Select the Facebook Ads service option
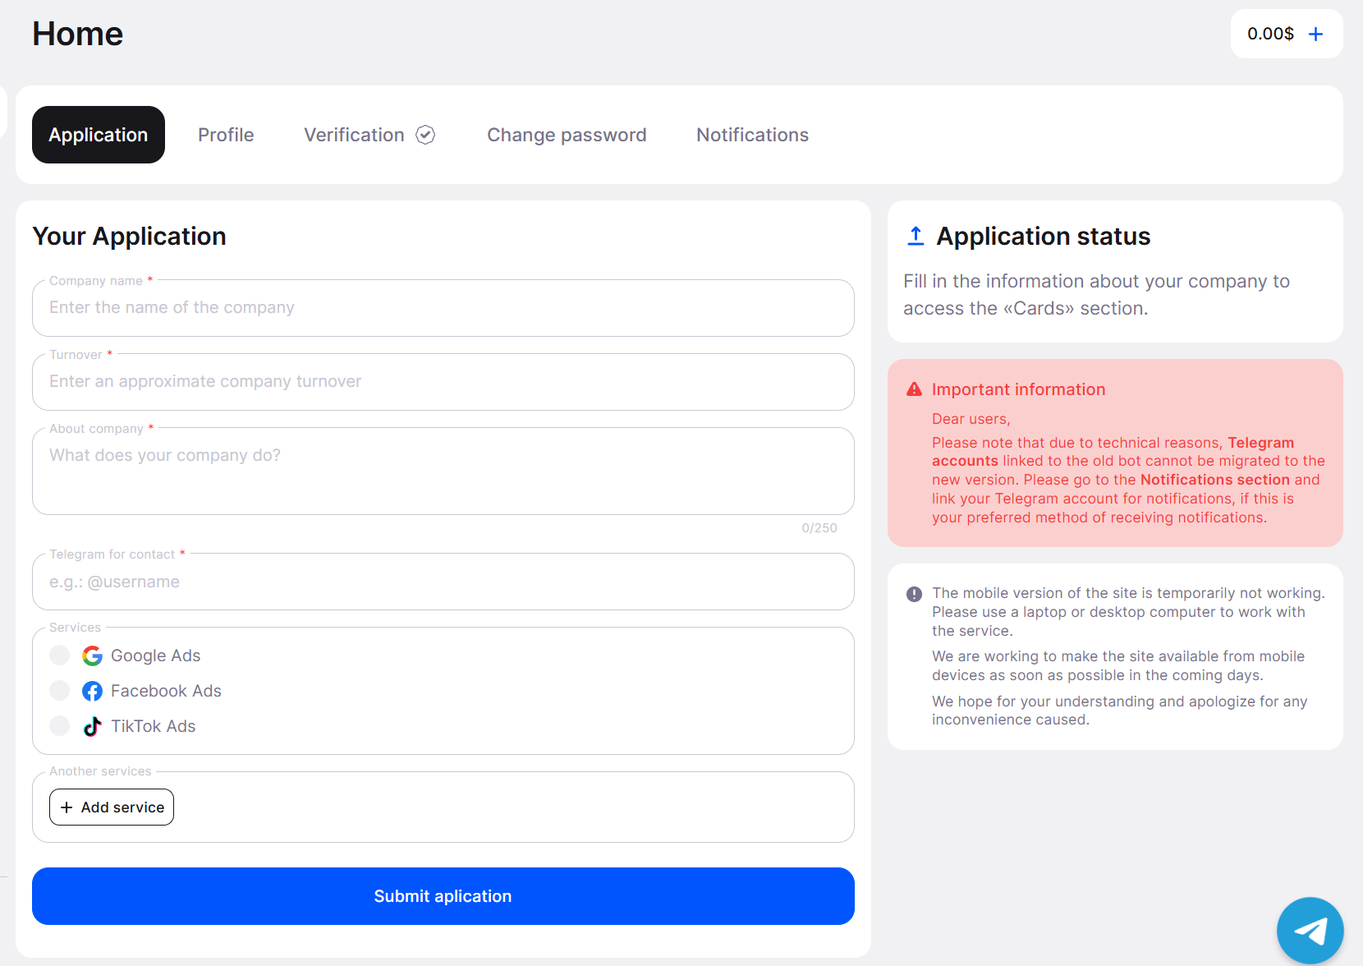Screen dimensions: 1363x966 pyautogui.click(x=59, y=691)
